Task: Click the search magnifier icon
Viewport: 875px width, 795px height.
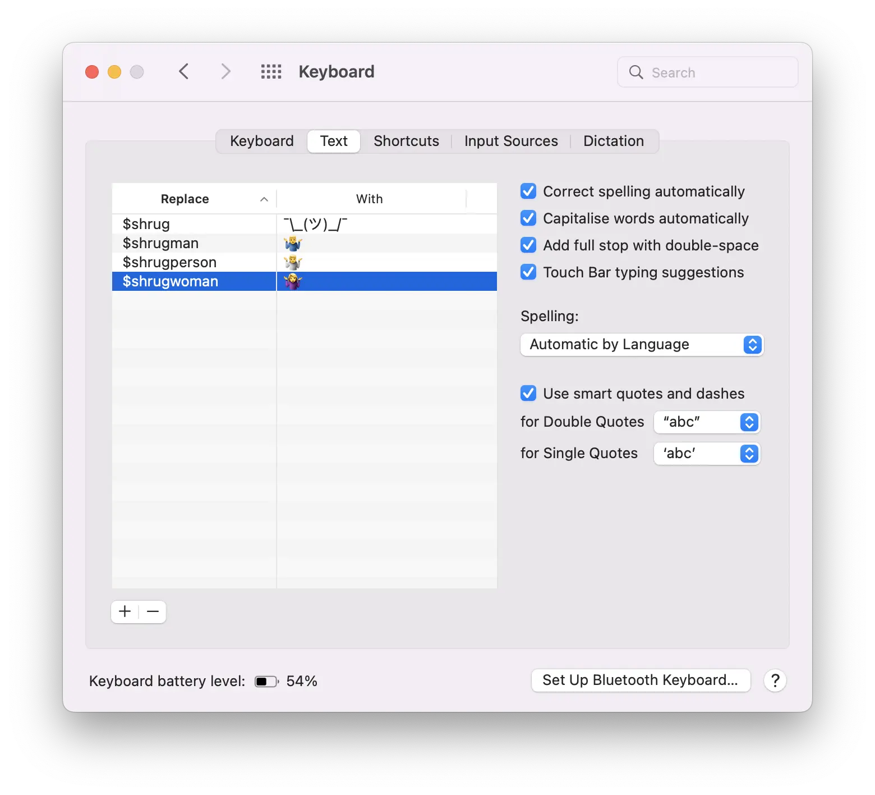Action: point(635,72)
